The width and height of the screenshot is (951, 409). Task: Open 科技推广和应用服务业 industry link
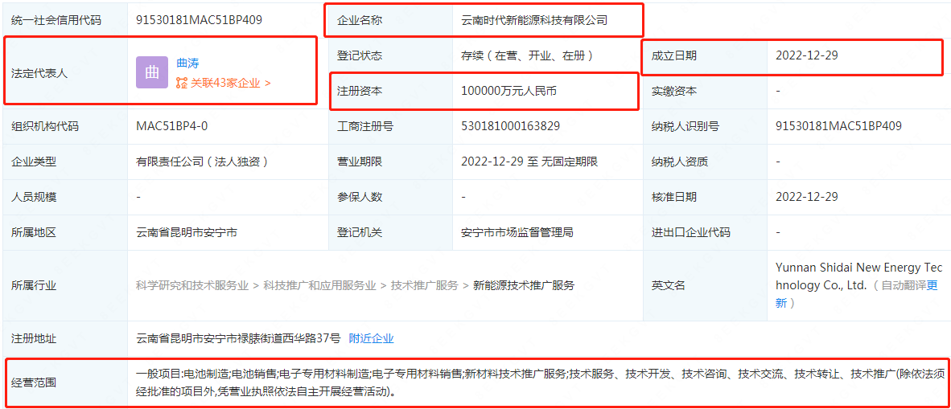click(x=319, y=285)
